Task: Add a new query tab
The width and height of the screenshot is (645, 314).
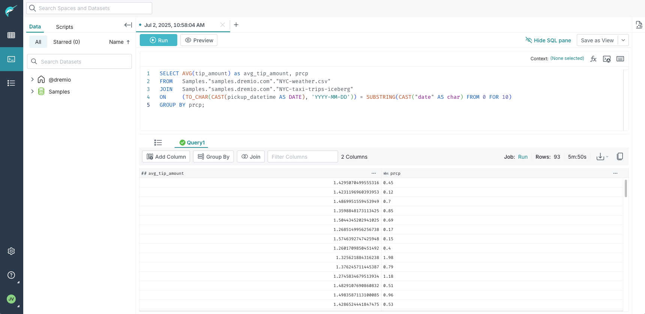Action: pos(236,25)
